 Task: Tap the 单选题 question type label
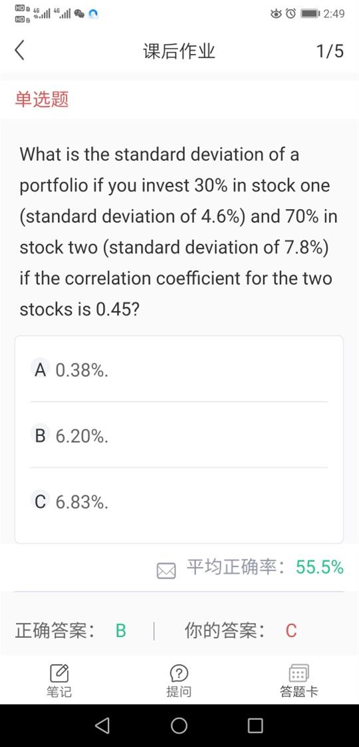pyautogui.click(x=42, y=99)
